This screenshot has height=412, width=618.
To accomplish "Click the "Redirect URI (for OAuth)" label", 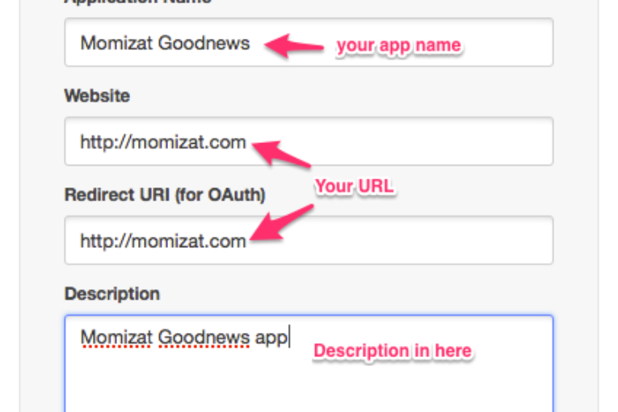I will click(x=165, y=194).
